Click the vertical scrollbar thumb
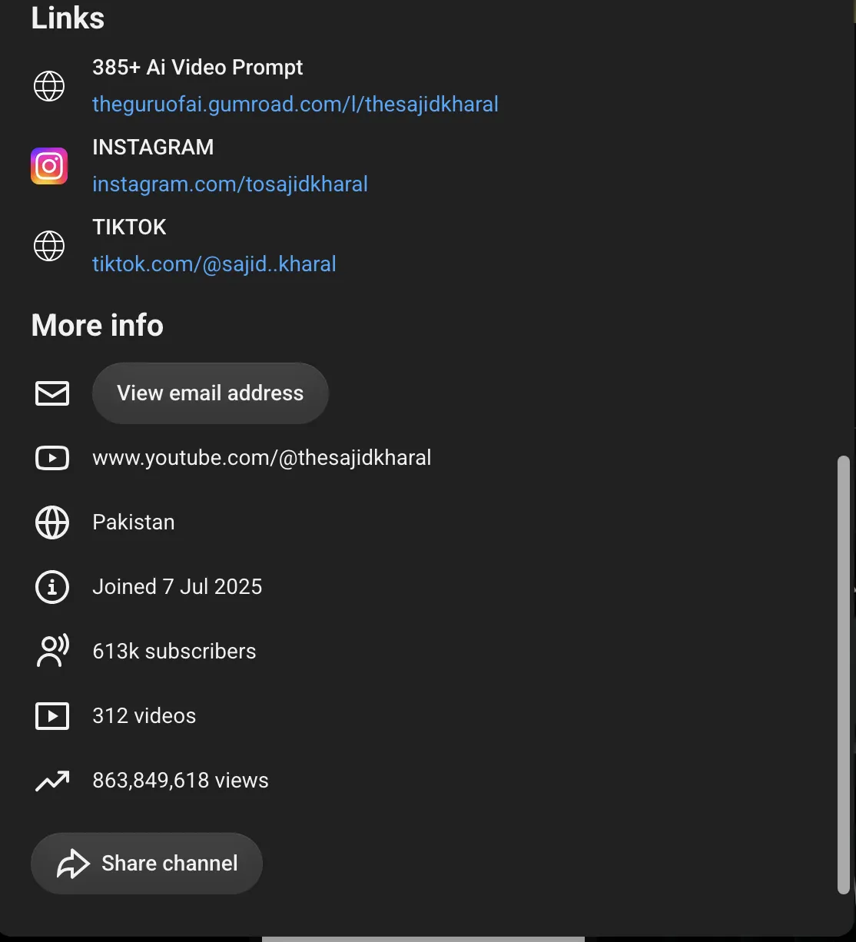Viewport: 856px width, 942px height. 843,675
